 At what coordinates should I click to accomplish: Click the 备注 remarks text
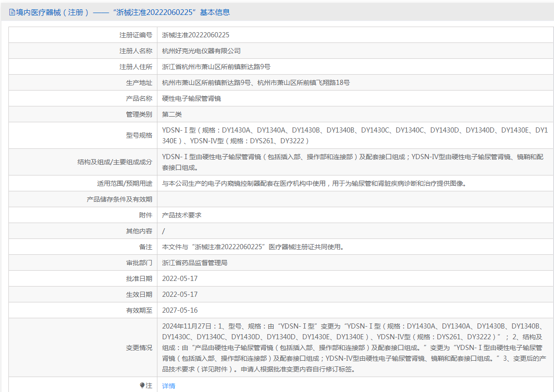tap(253, 247)
